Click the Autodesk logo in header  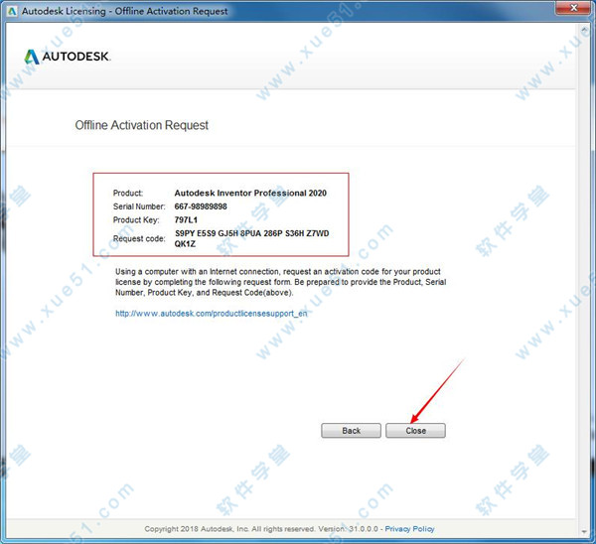pyautogui.click(x=67, y=57)
